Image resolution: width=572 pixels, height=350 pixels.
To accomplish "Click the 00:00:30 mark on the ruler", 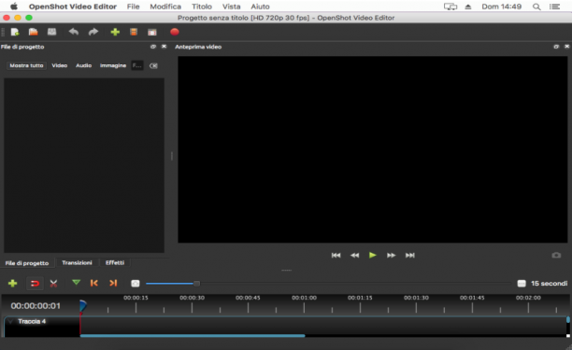I will coord(192,298).
